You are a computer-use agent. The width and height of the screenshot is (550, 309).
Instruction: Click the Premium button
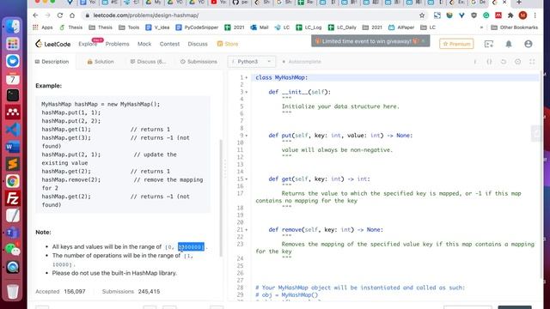(x=456, y=44)
